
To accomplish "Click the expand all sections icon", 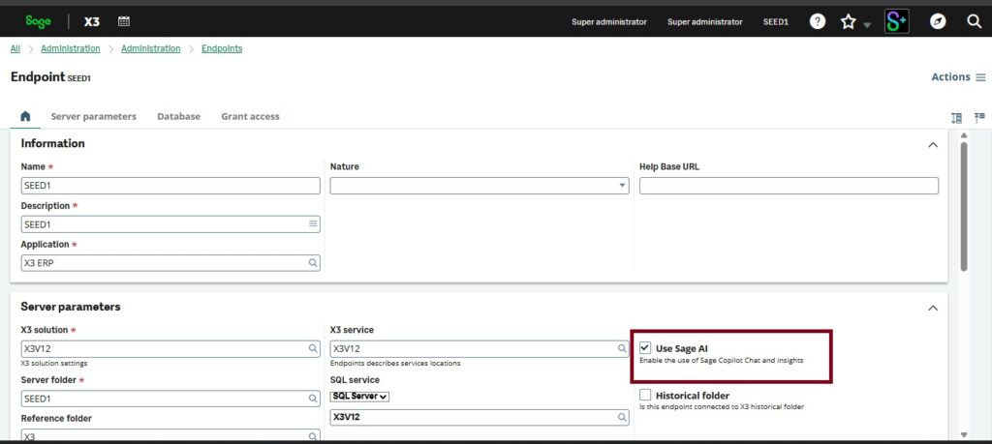I will [x=956, y=117].
